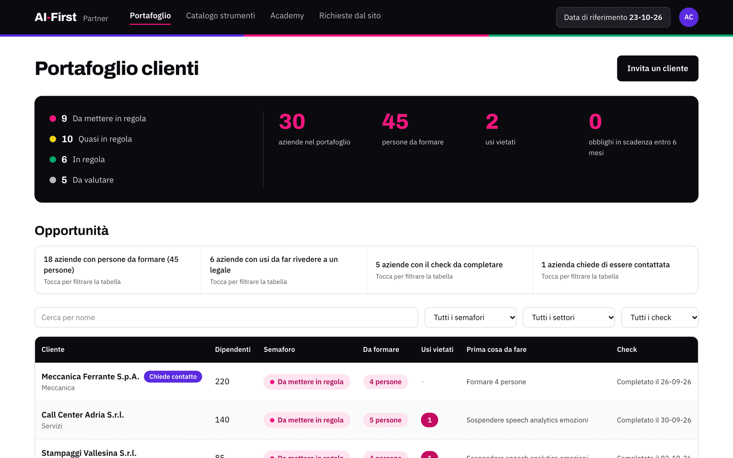The image size is (733, 458).
Task: Click Sospendere speech analytics emozioni in Call Center Adria row
Action: coord(527,420)
